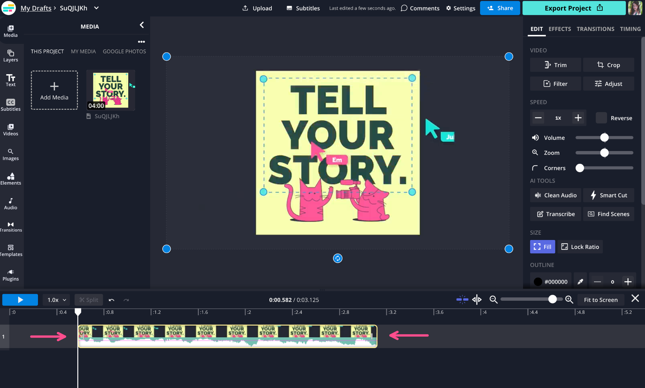Click the Export Project button
The height and width of the screenshot is (388, 645).
tap(573, 8)
